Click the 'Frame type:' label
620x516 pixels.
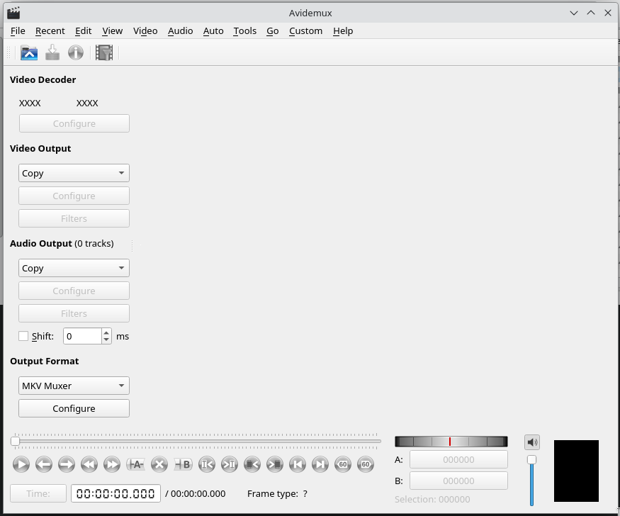coord(272,493)
